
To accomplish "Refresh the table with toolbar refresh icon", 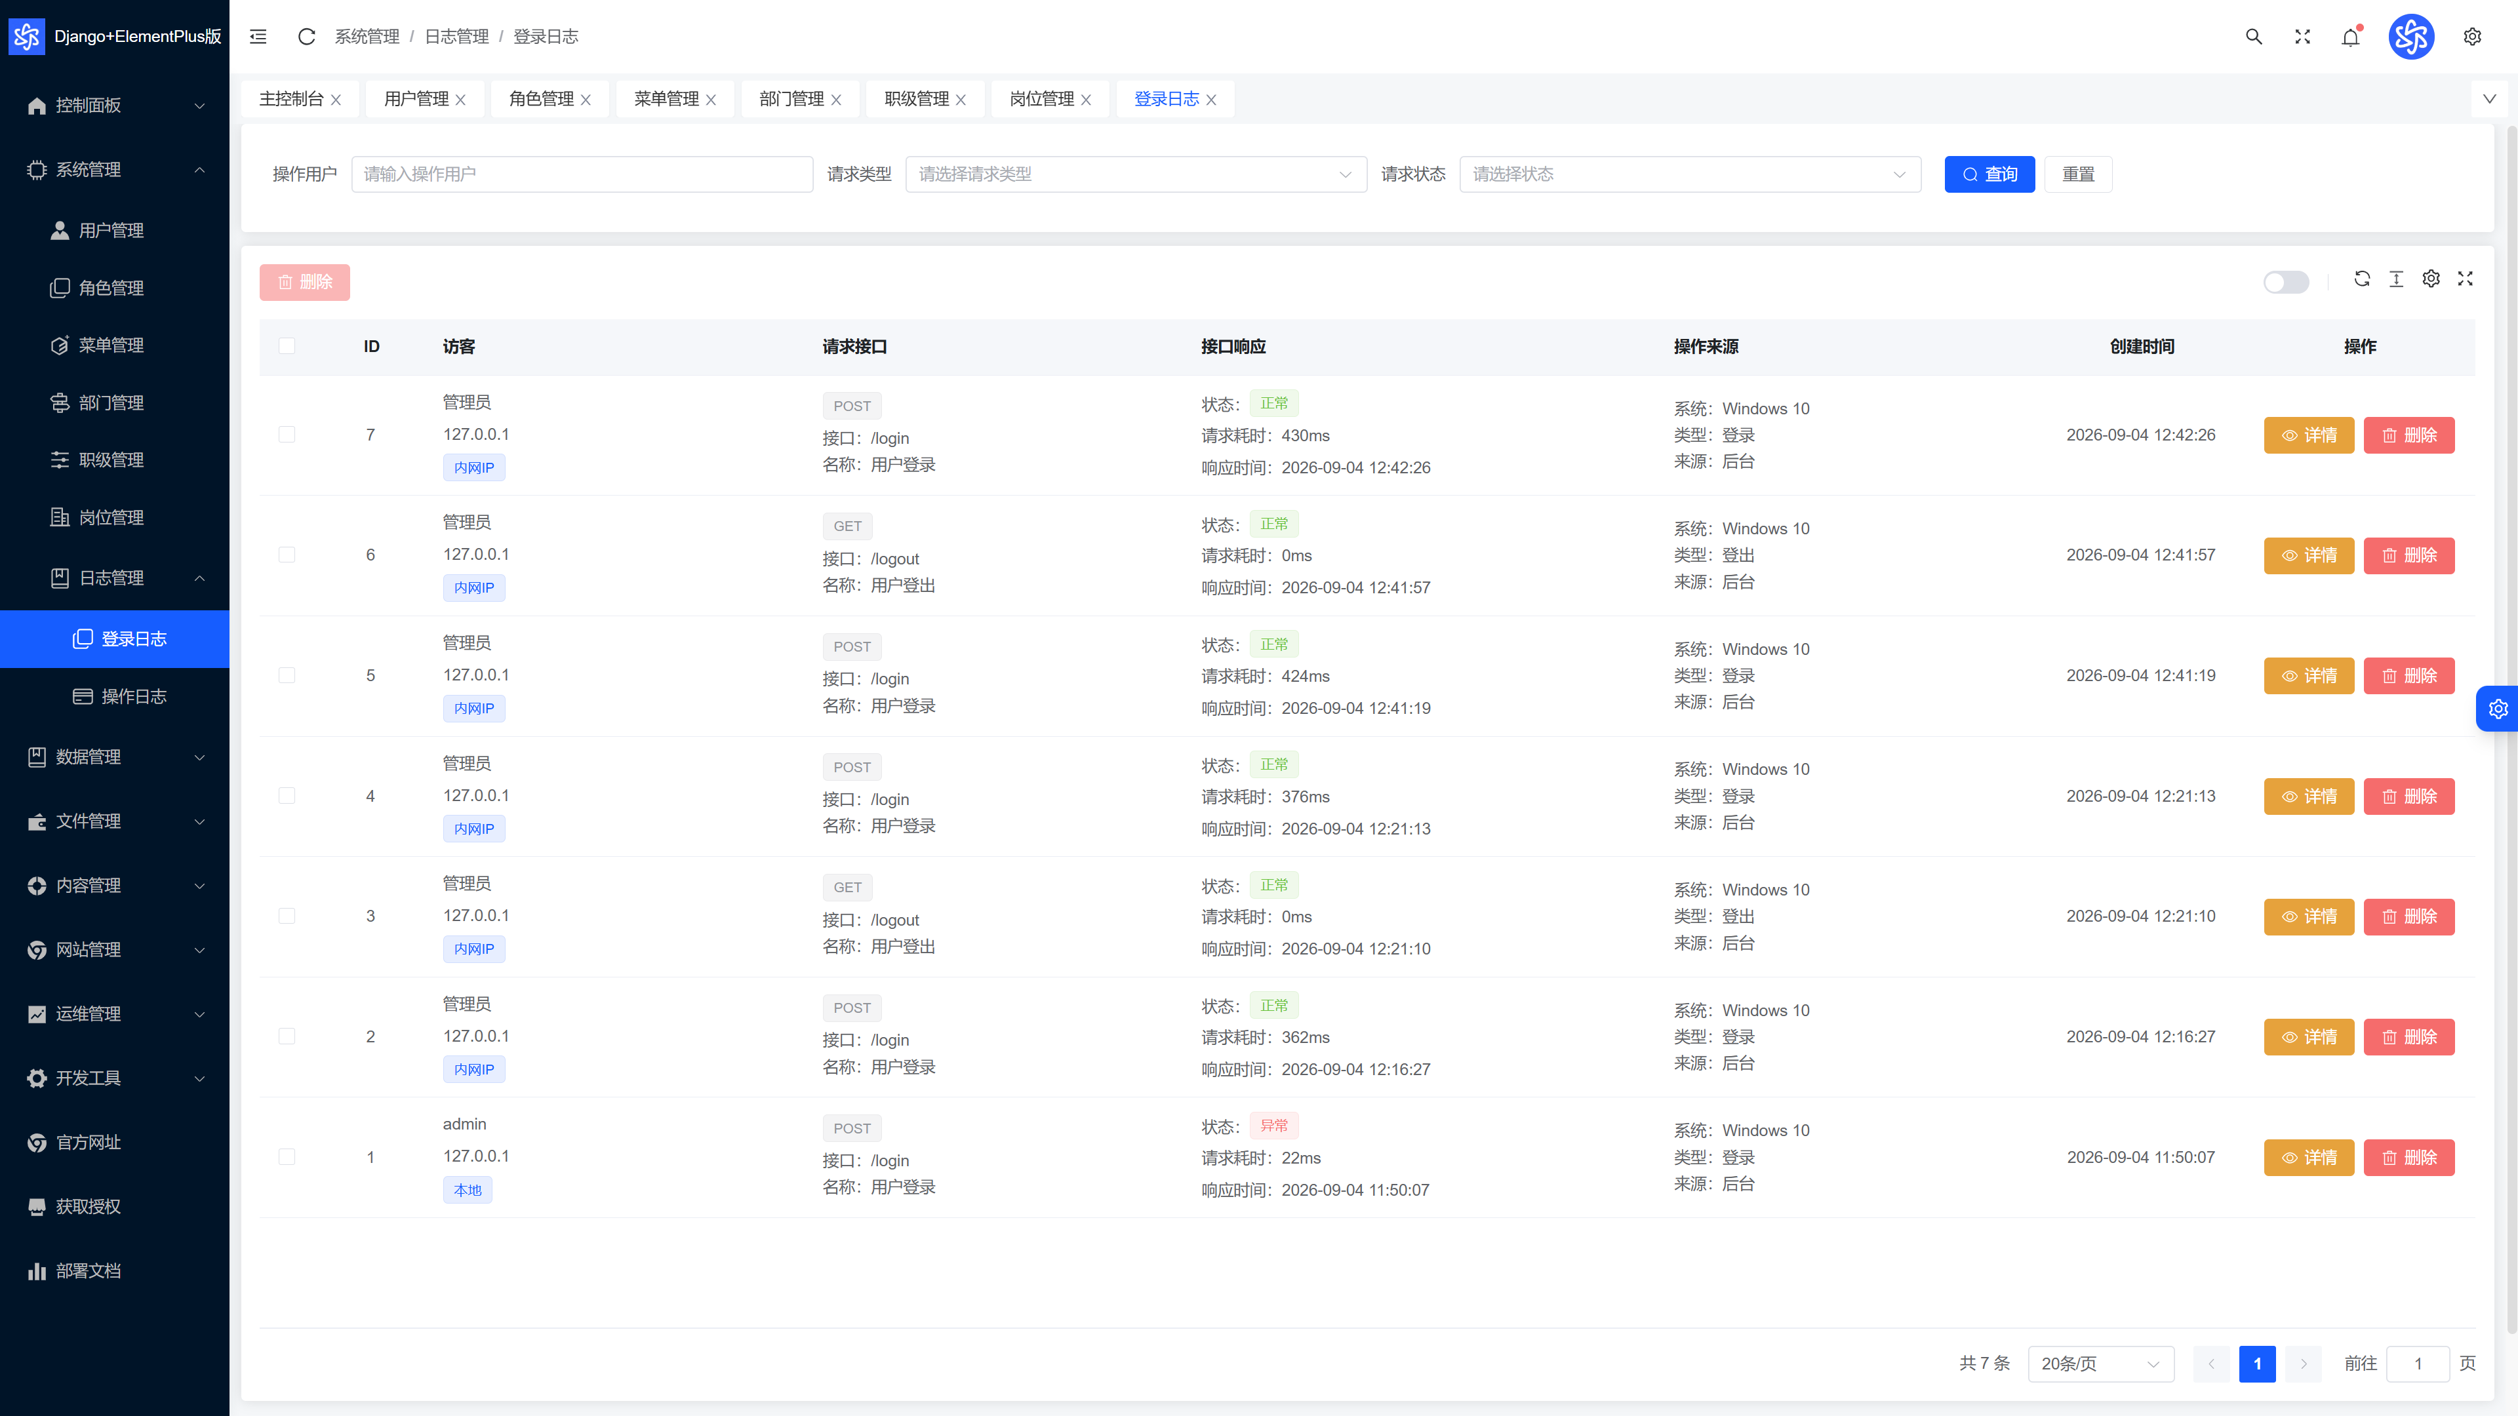I will (2363, 279).
